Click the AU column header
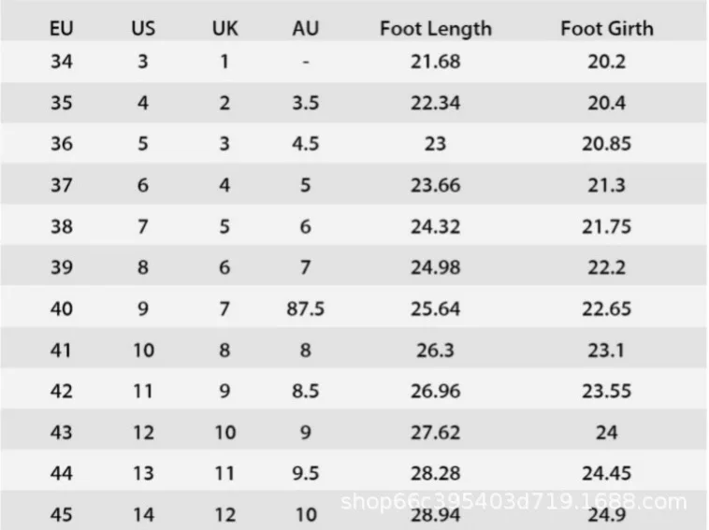The height and width of the screenshot is (530, 709). pyautogui.click(x=305, y=28)
